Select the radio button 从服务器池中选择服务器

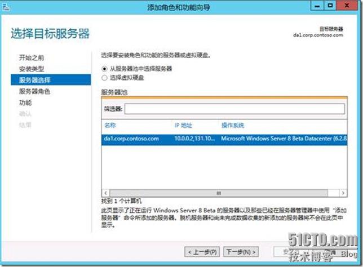pos(104,69)
